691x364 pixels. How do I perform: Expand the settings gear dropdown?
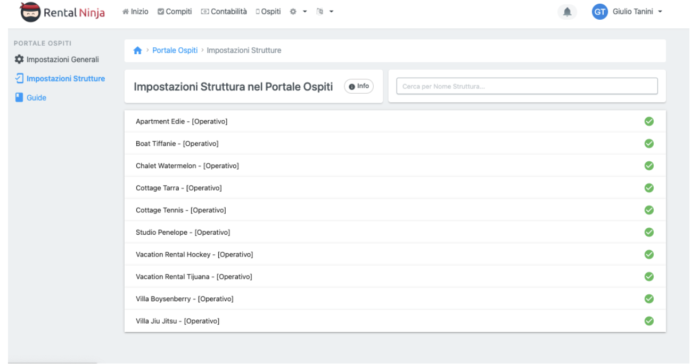click(x=296, y=12)
